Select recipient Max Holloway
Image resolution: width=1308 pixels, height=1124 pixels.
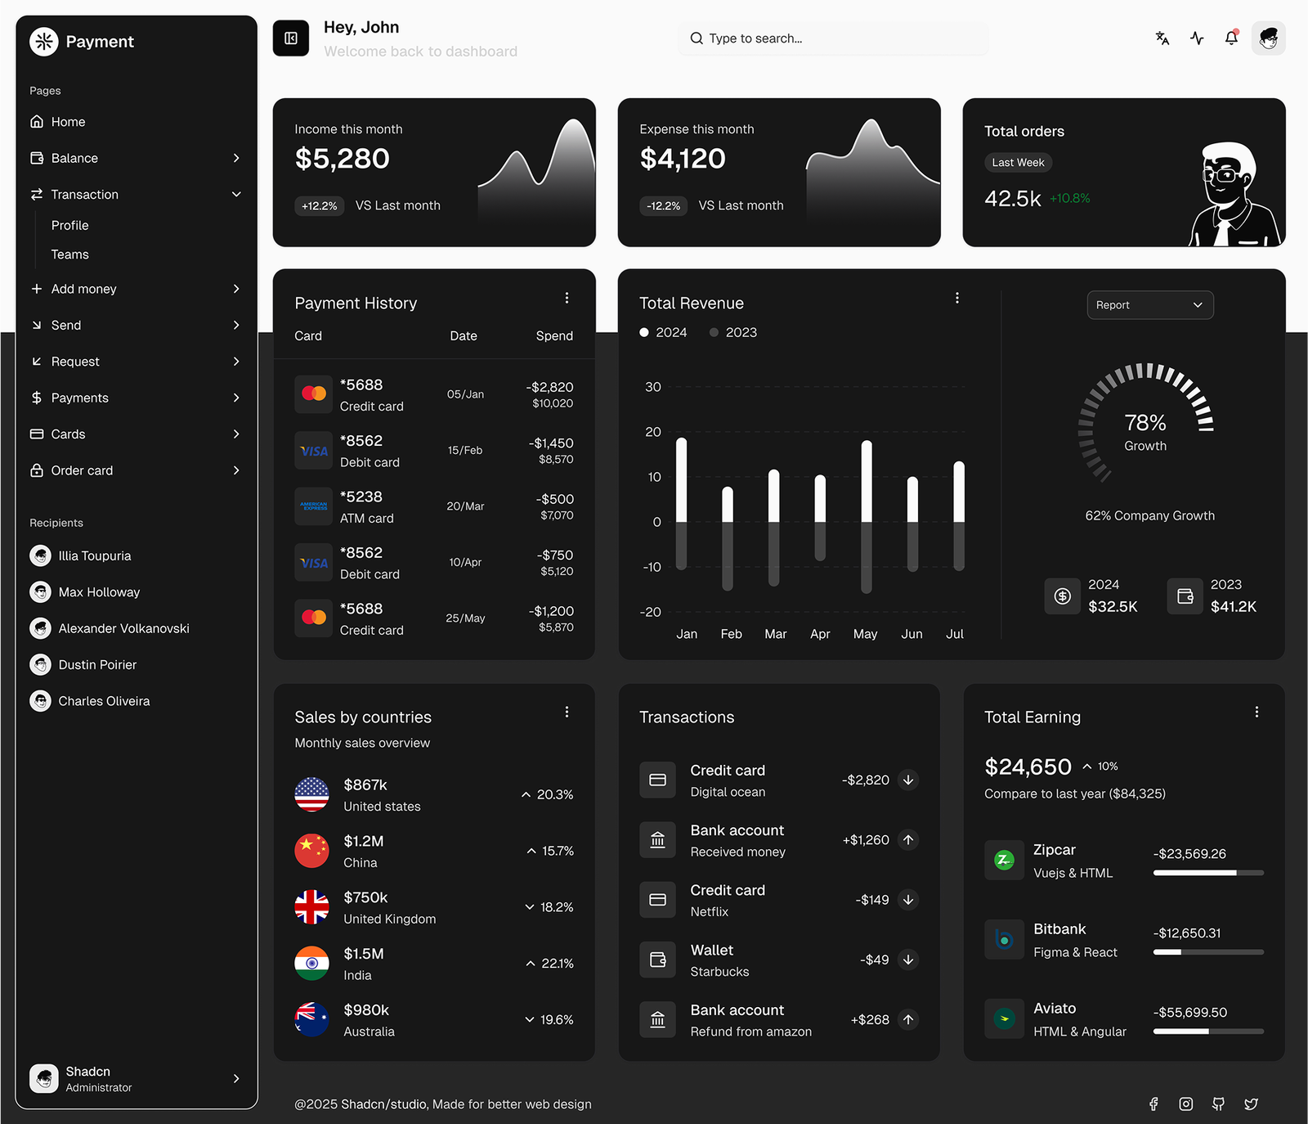tap(96, 591)
